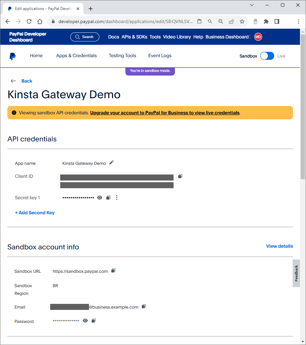Open Chrome's three-dot menu
The image size is (306, 345).
pyautogui.click(x=298, y=21)
